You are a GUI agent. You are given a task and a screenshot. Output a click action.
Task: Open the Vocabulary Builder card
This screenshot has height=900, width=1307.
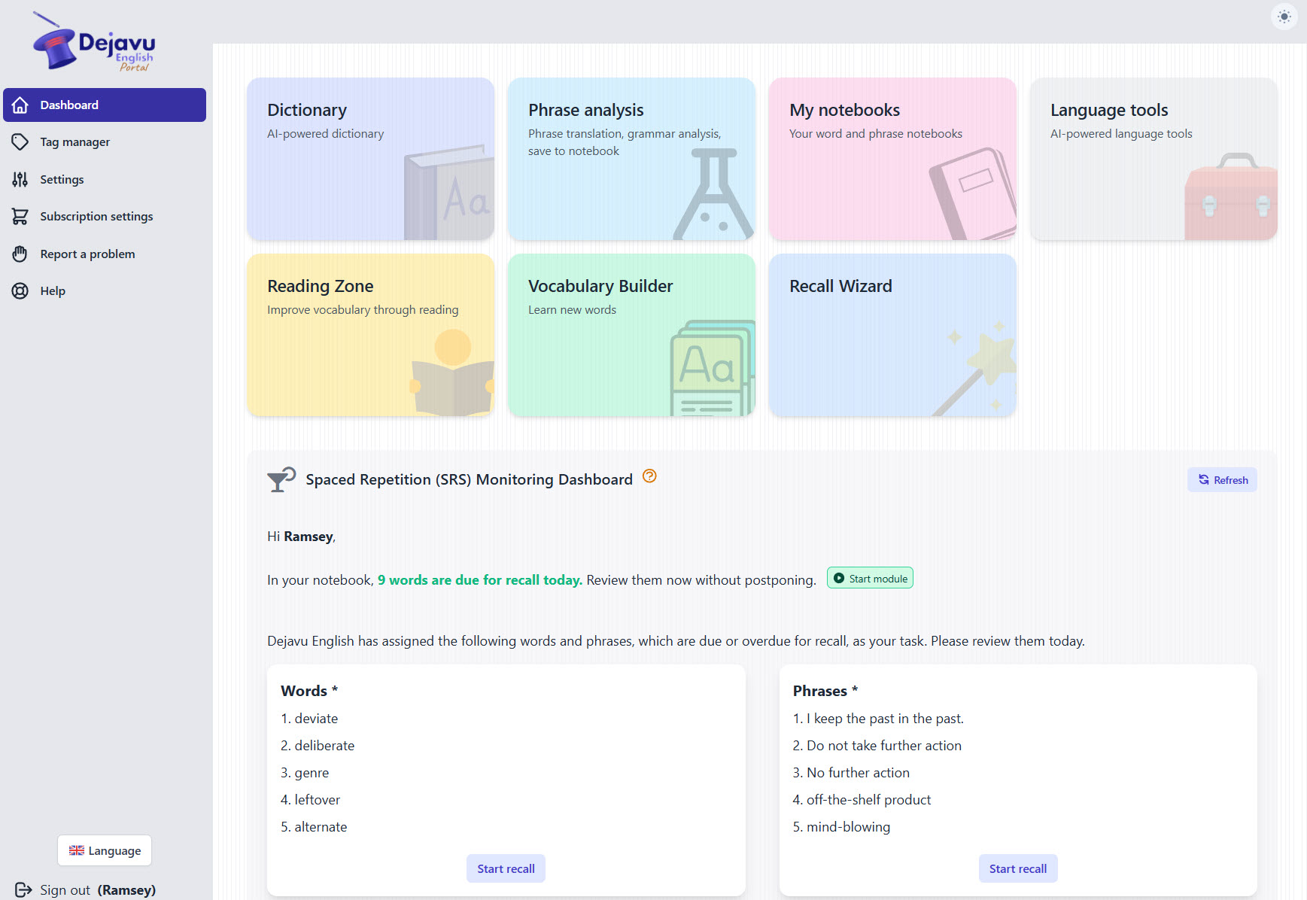pos(631,336)
